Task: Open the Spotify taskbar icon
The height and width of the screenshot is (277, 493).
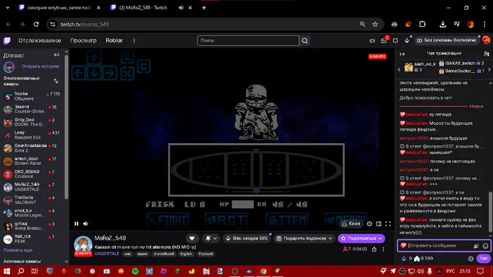Action: click(x=135, y=271)
